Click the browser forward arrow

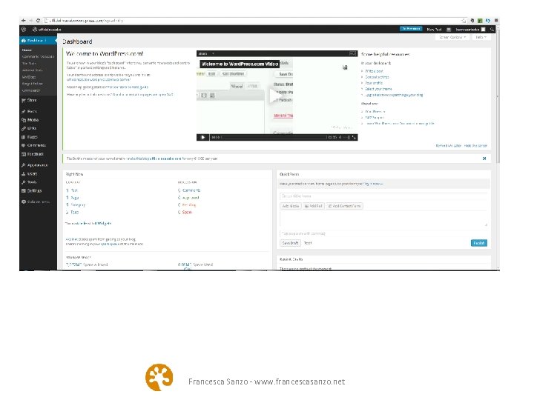pos(30,21)
